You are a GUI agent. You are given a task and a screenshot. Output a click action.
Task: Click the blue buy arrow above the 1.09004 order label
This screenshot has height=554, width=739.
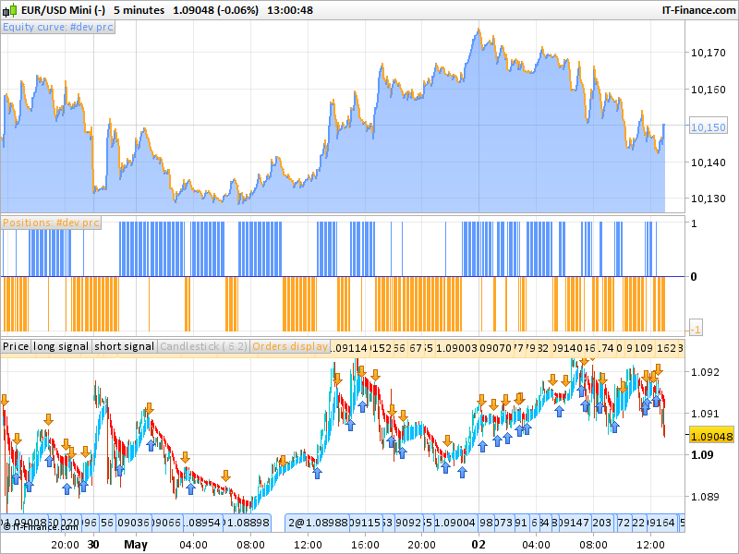tap(446, 467)
